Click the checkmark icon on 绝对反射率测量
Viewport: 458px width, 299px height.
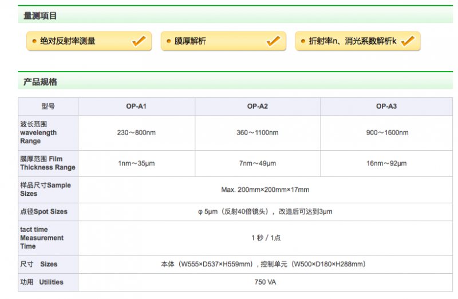pyautogui.click(x=139, y=41)
